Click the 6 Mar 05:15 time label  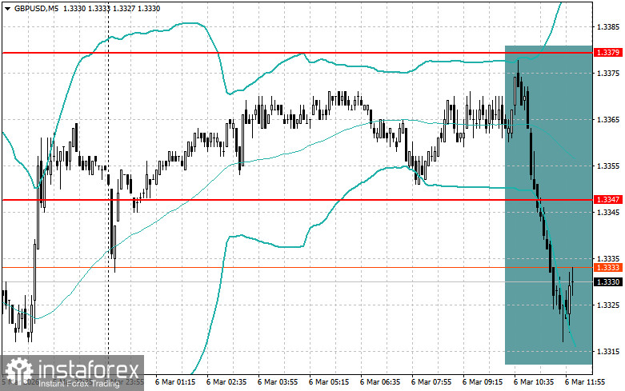click(x=329, y=382)
